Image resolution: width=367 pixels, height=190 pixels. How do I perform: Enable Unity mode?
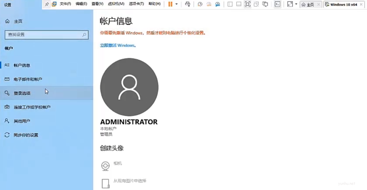tap(256, 4)
